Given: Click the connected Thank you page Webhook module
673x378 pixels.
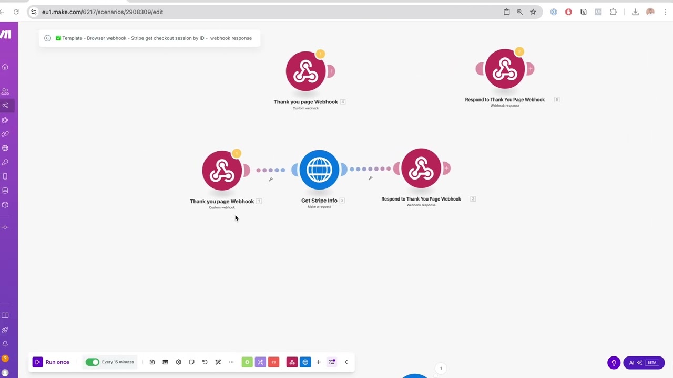Looking at the screenshot, I should (x=222, y=171).
